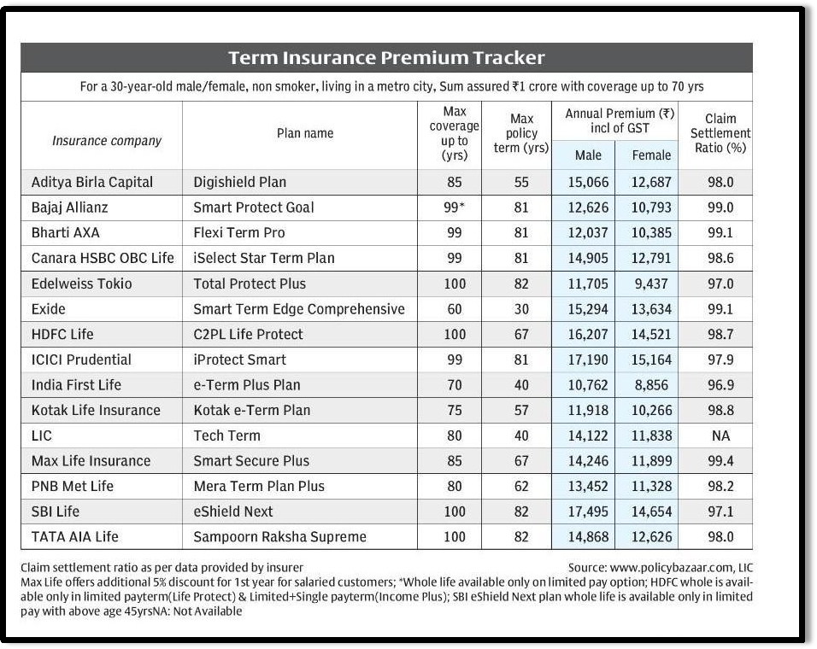Select Max Life Insurance ratio 99.4
The image size is (817, 649).
click(720, 461)
